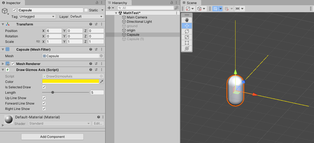Open the Static options dropdown arrow
314x143 pixels.
point(102,10)
